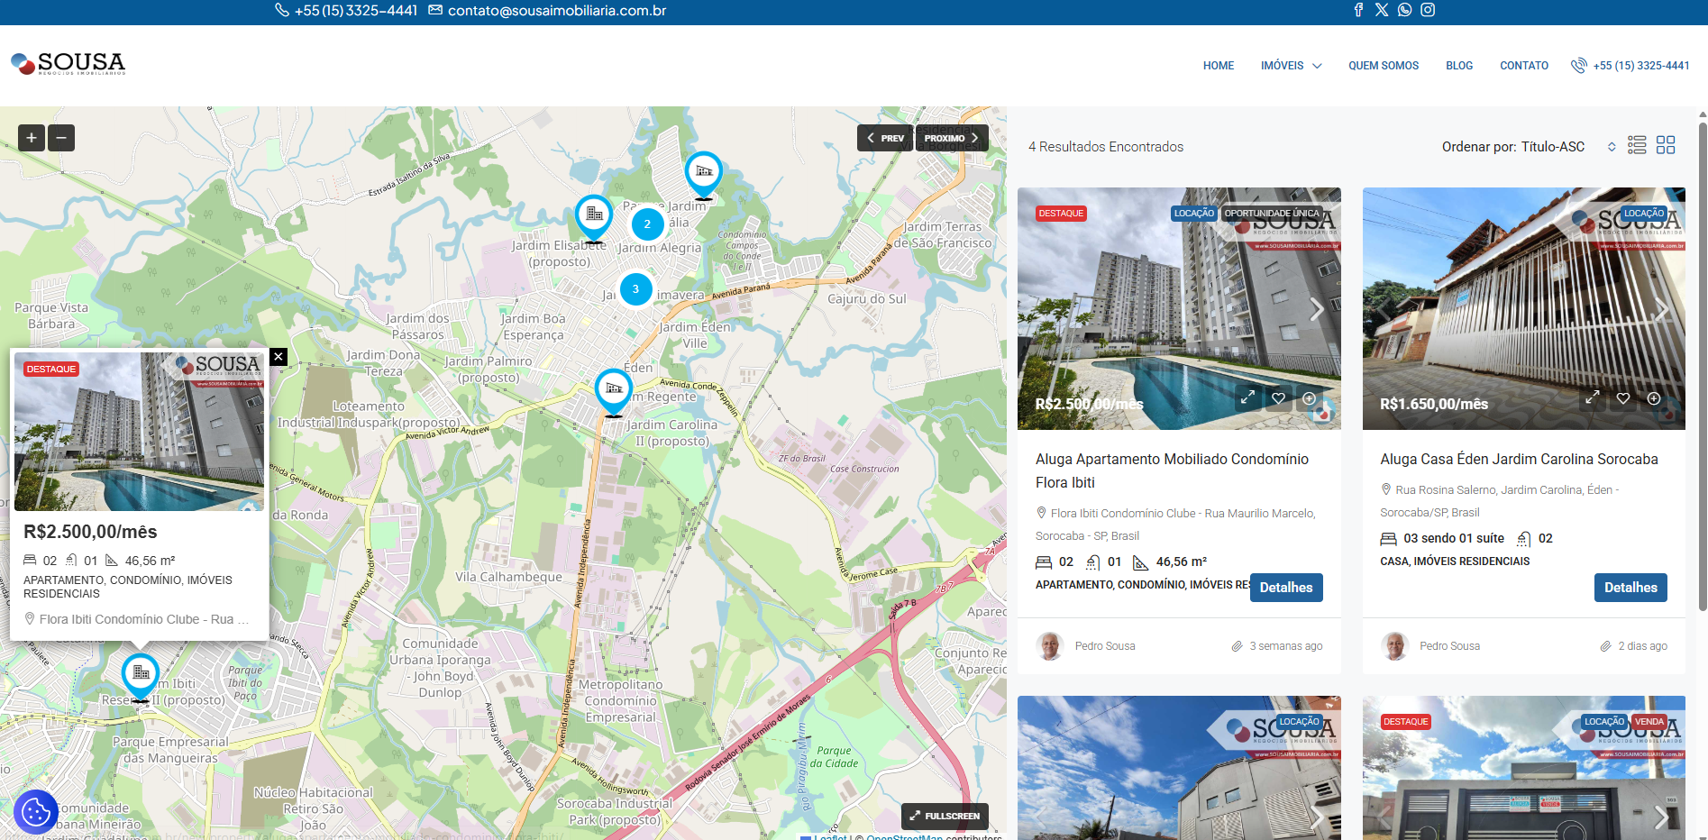Viewport: 1708px width, 840px height.
Task: Favorite the Jardim Carolina house with heart
Action: (x=1623, y=398)
